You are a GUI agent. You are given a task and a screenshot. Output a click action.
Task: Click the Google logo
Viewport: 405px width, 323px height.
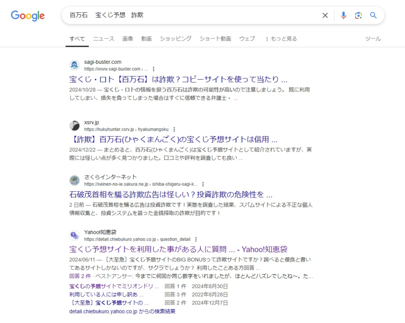pyautogui.click(x=28, y=16)
